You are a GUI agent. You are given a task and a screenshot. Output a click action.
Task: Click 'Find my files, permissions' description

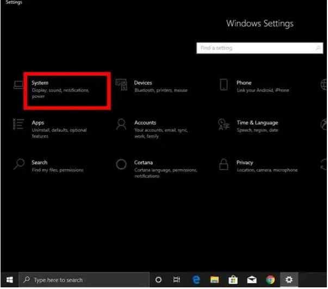[x=58, y=170]
